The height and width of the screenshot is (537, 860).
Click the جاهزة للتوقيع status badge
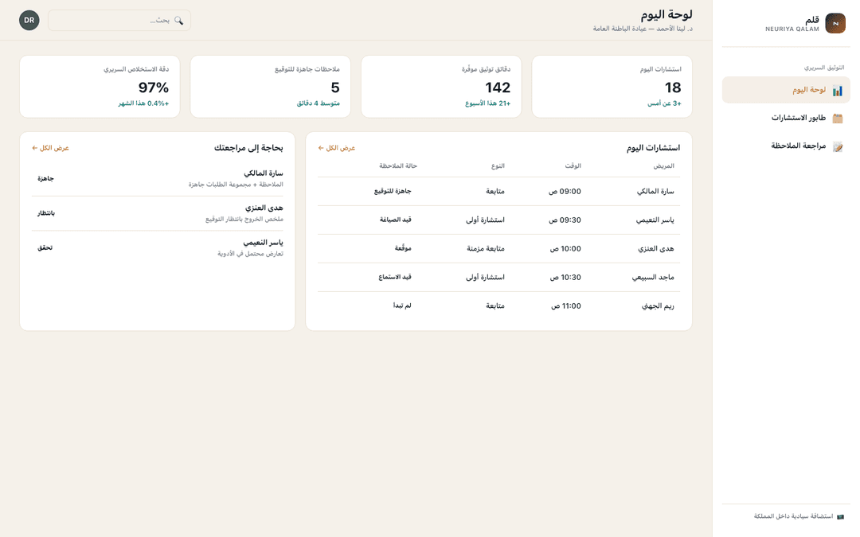pyautogui.click(x=393, y=191)
